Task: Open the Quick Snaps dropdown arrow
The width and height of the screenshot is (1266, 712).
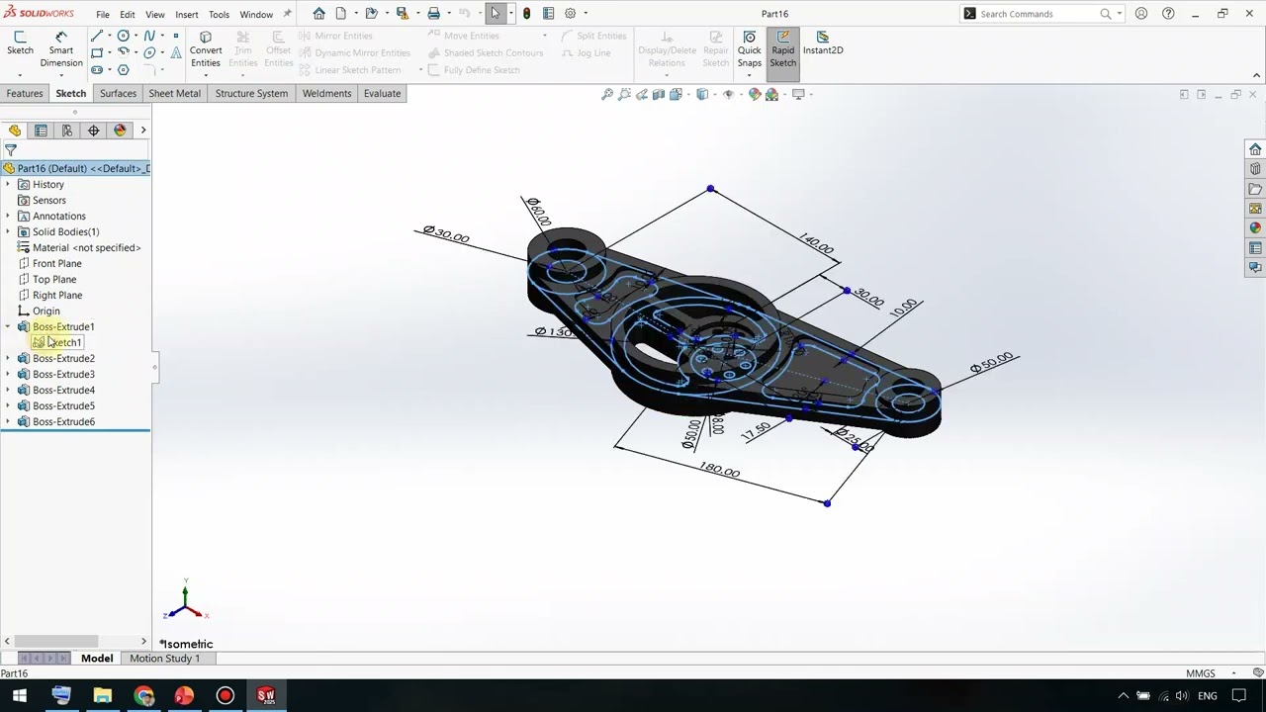Action: click(749, 75)
